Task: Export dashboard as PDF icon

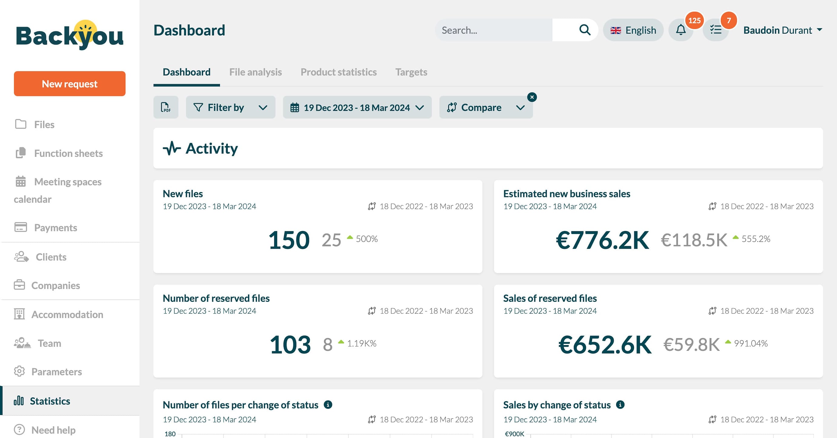Action: 166,107
